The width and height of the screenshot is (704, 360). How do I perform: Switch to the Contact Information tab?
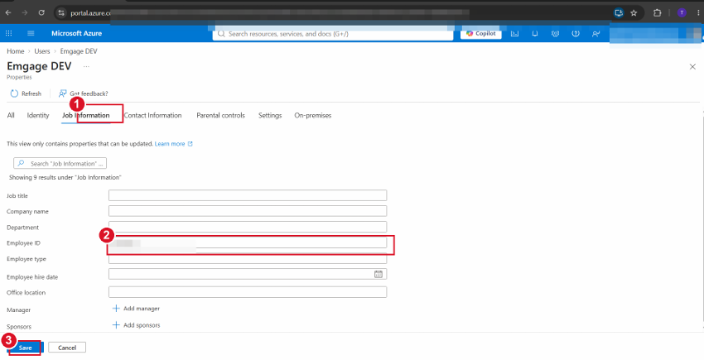[x=152, y=115]
